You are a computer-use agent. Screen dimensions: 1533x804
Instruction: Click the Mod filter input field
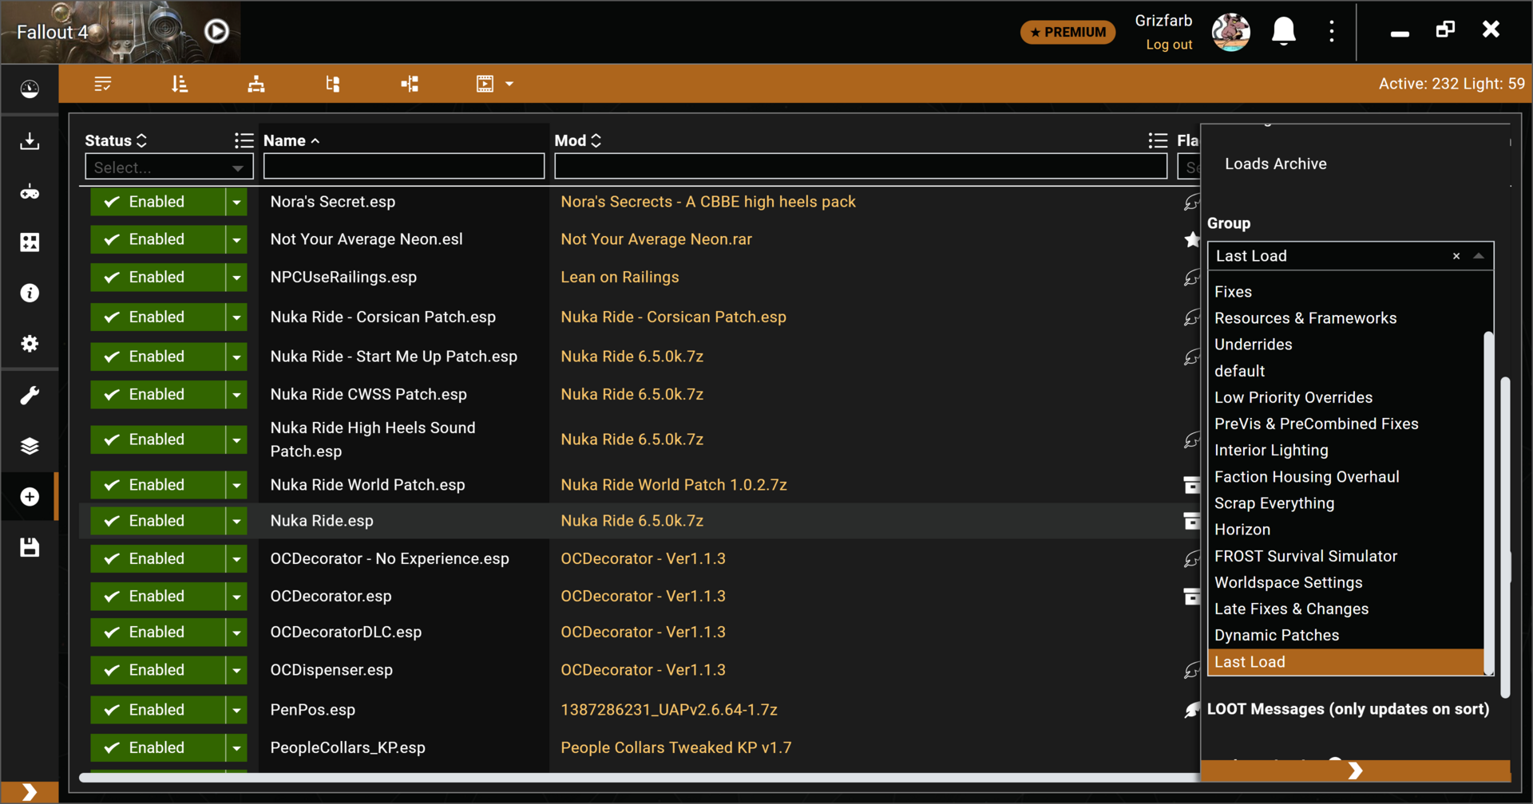click(x=861, y=167)
